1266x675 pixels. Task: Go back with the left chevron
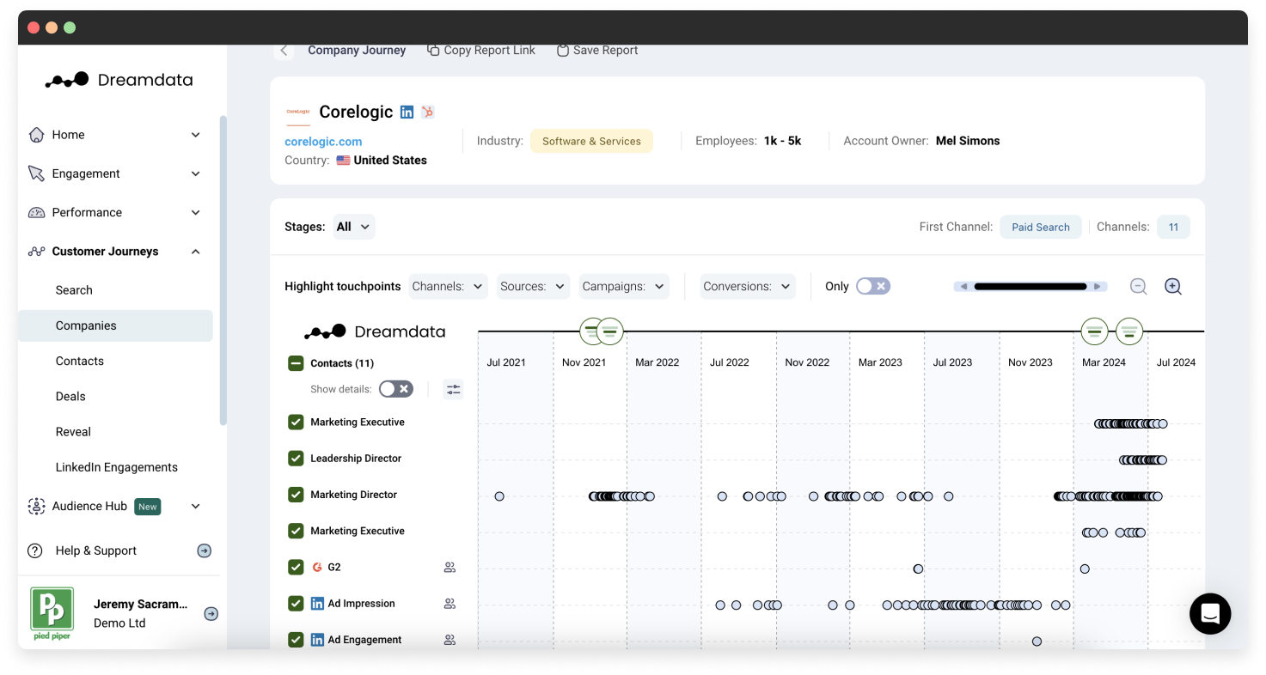click(284, 51)
